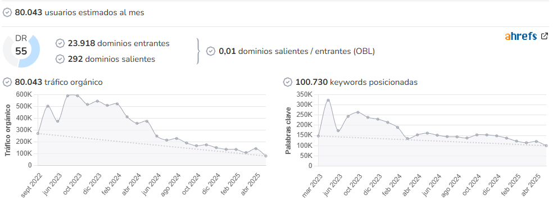
Task: Select '292 dominios salientes' text
Action: coord(111,59)
